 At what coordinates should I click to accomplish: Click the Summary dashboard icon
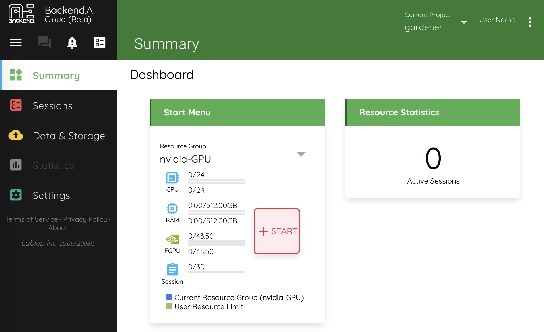(16, 75)
